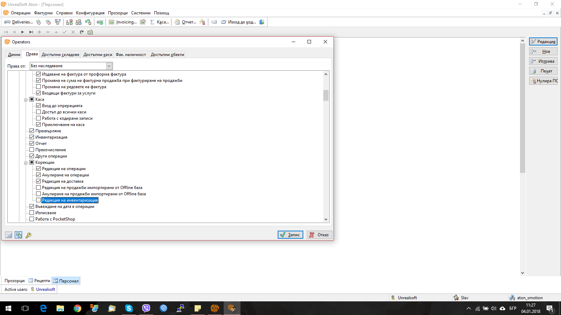Screen dimensions: 561x315
Task: Switch to Достъпни складове tab
Action: (x=60, y=55)
